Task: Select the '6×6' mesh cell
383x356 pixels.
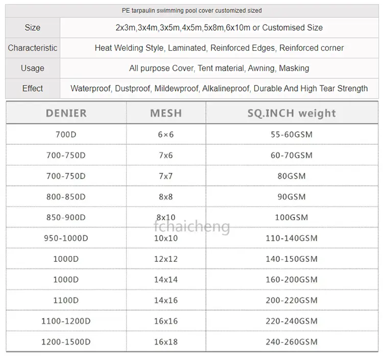Action: [166, 135]
